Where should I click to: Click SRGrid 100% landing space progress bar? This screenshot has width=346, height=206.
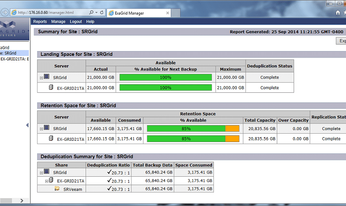(x=166, y=78)
